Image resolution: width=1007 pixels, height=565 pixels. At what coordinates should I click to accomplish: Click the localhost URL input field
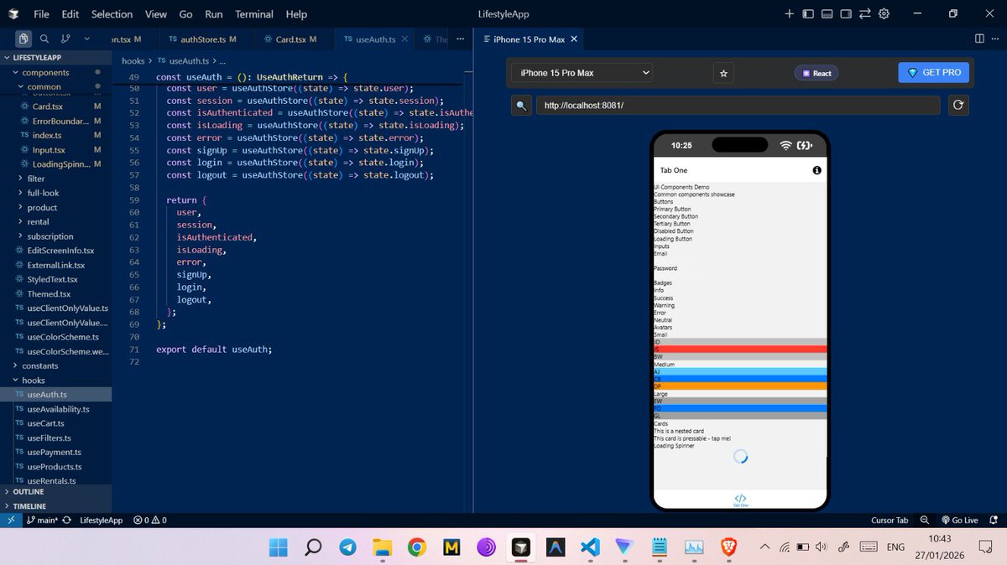738,105
